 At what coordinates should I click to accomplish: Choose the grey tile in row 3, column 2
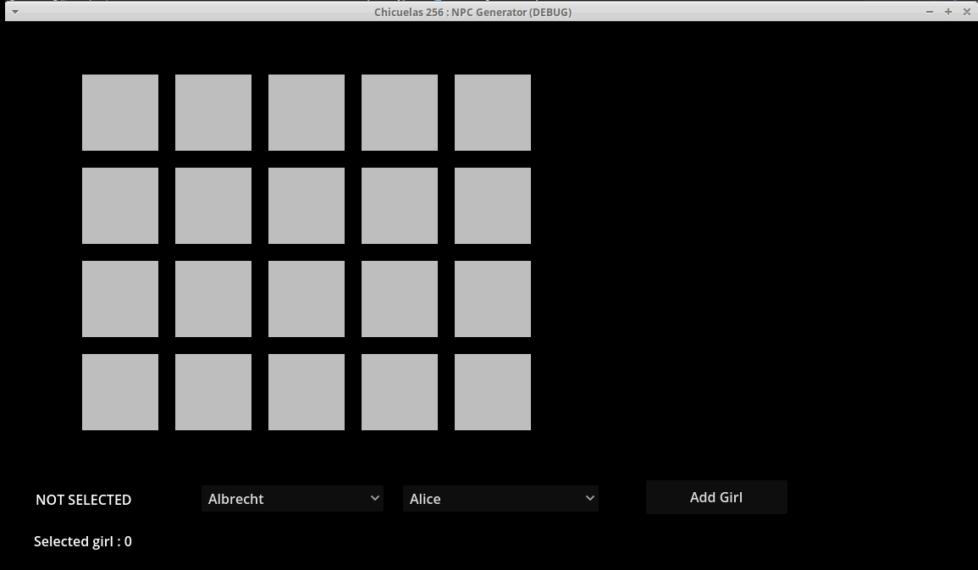pos(213,299)
